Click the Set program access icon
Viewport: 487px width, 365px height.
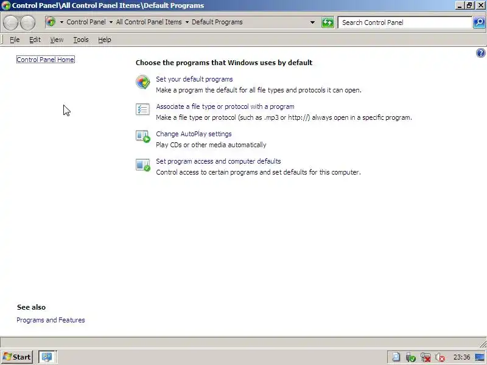point(143,164)
